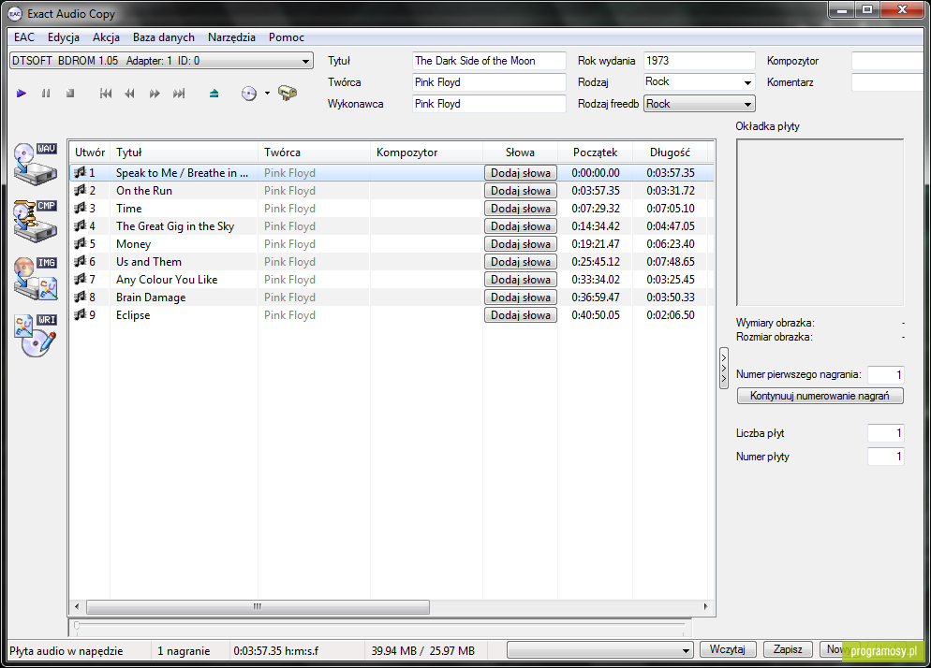Viewport: 931px width, 668px height.
Task: Click the Zapisz button
Action: pyautogui.click(x=788, y=649)
